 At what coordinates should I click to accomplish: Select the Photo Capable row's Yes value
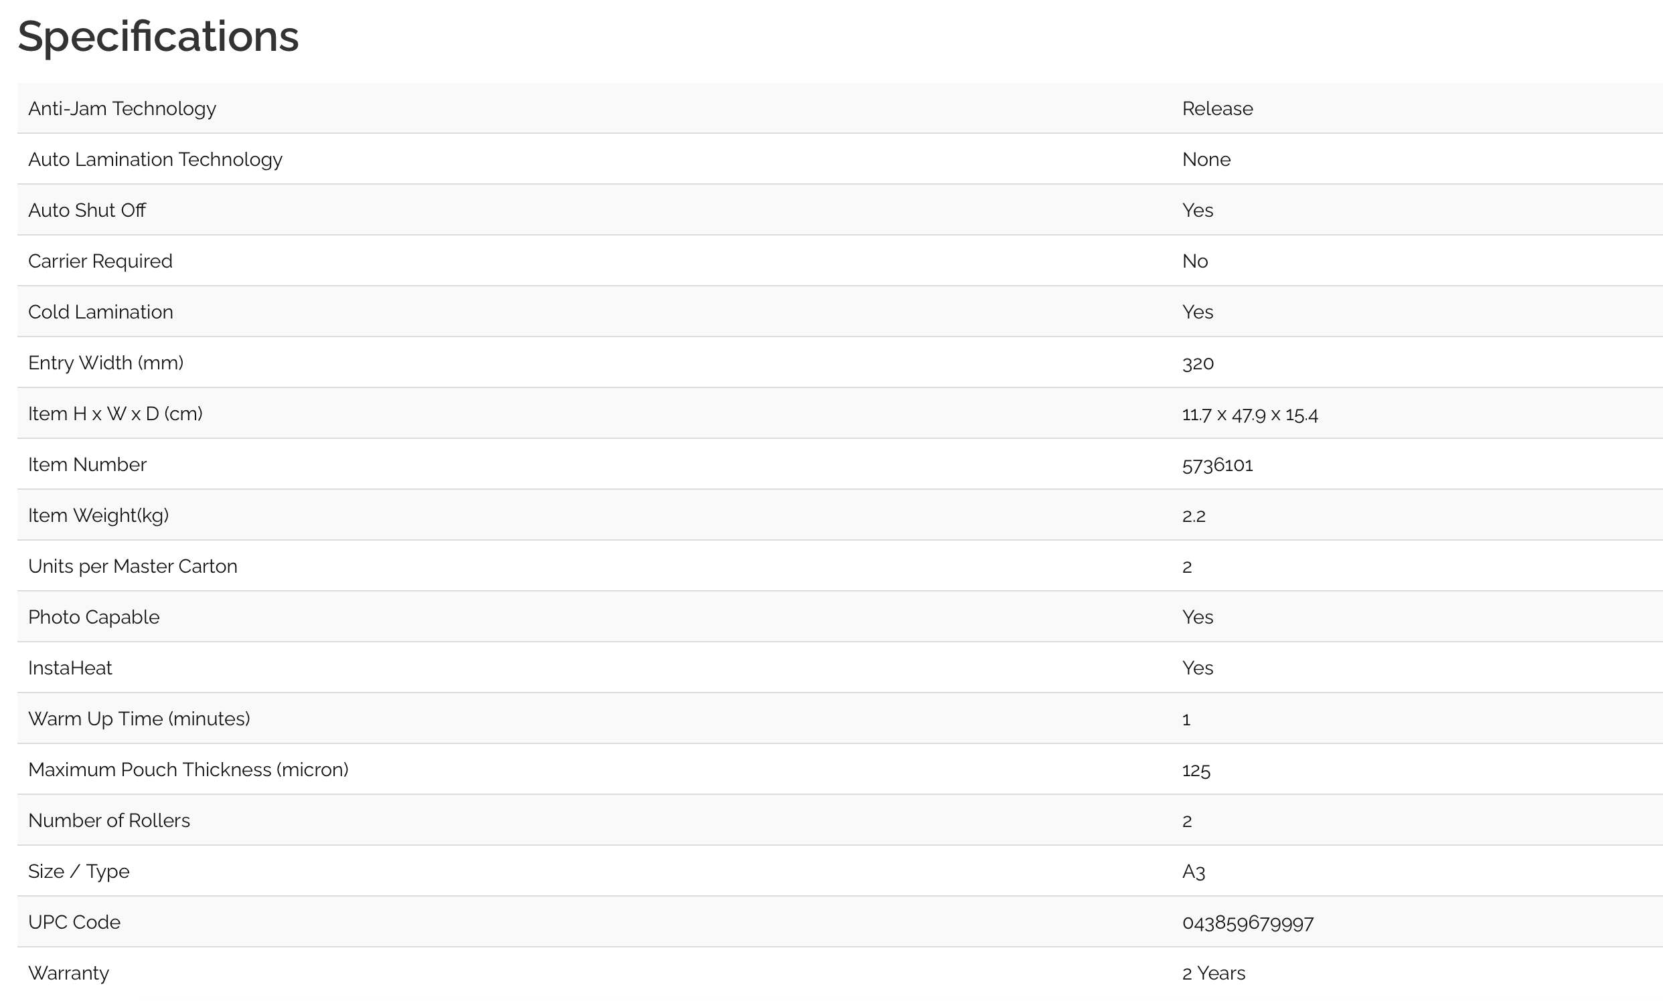point(1197,617)
